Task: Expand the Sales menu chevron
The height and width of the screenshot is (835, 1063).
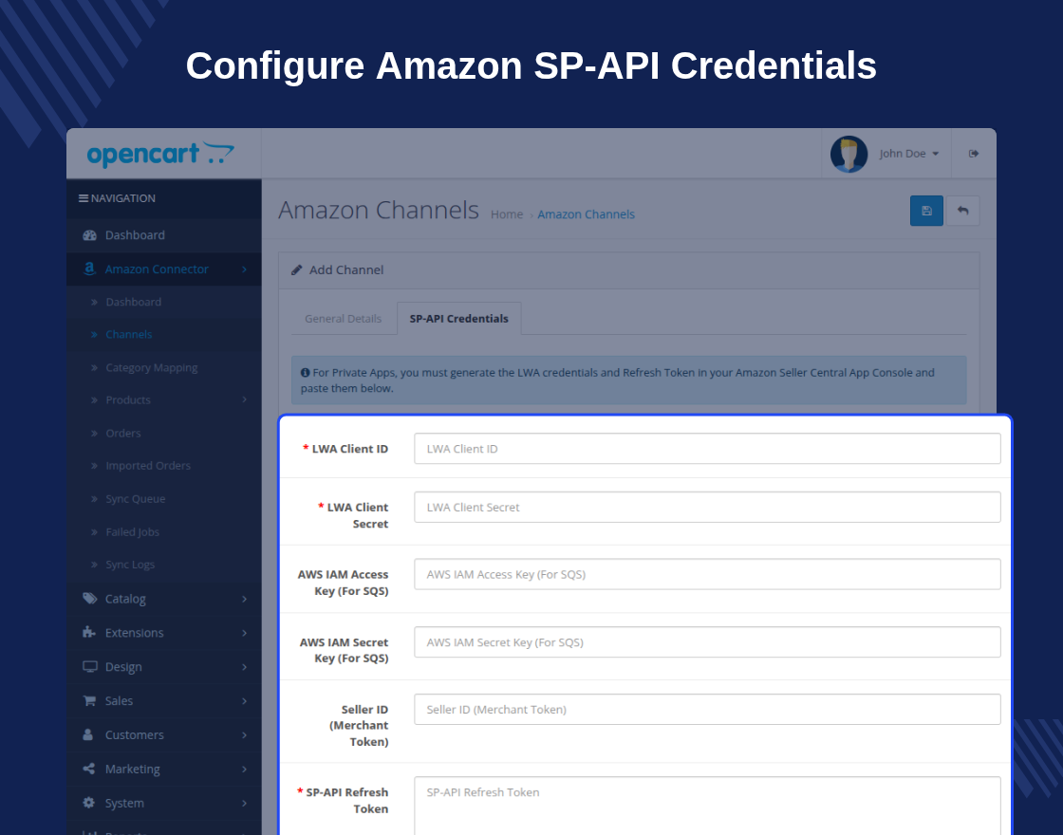Action: pos(244,701)
